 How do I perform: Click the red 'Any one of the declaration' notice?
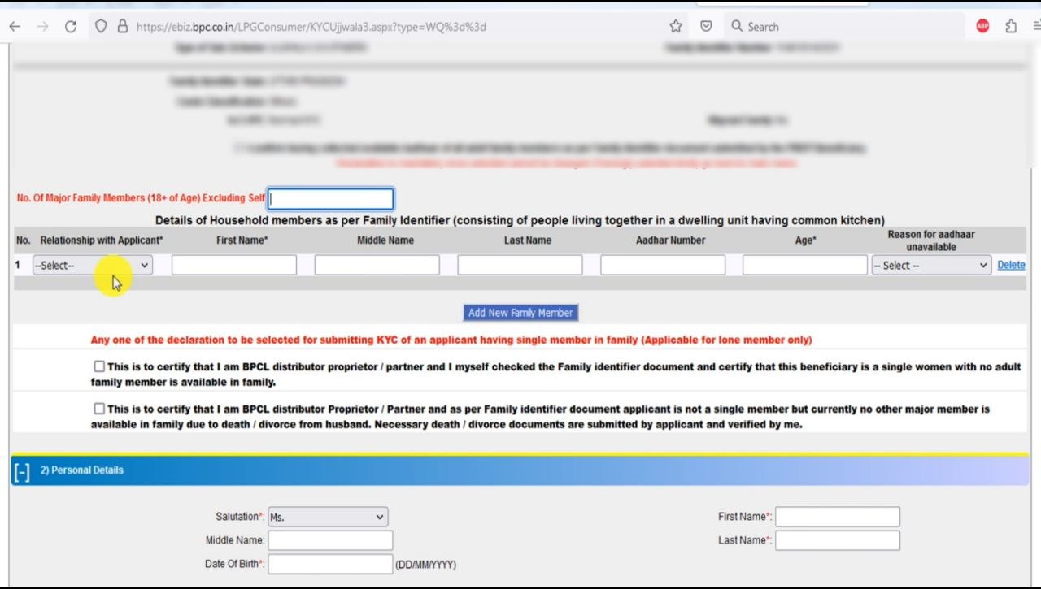(x=451, y=340)
